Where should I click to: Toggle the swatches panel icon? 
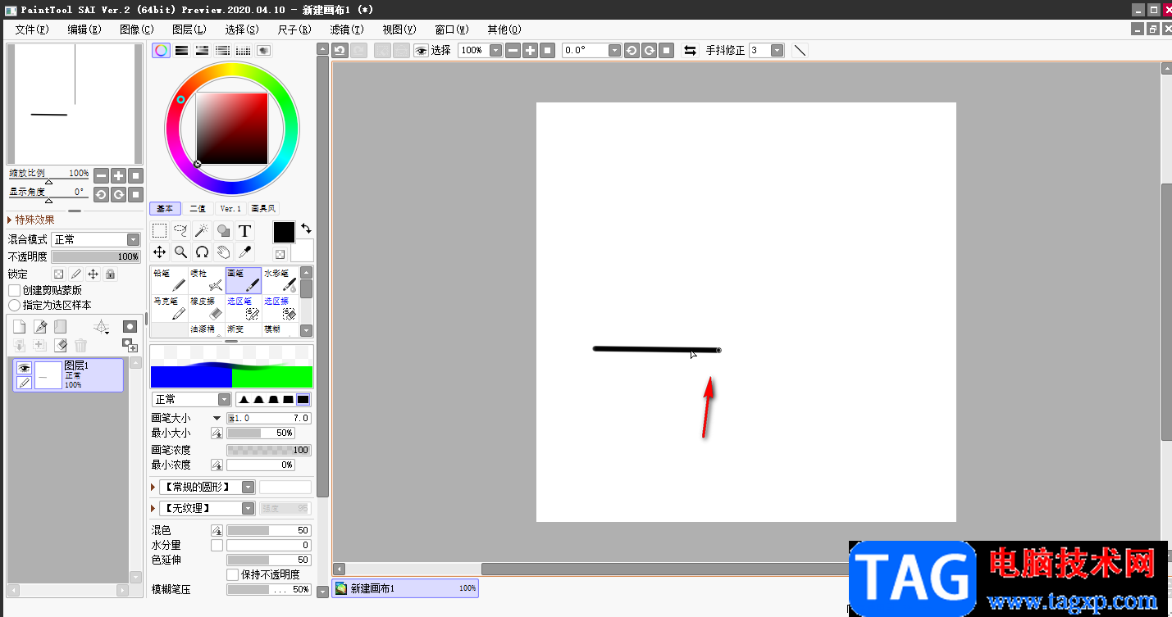[x=244, y=50]
